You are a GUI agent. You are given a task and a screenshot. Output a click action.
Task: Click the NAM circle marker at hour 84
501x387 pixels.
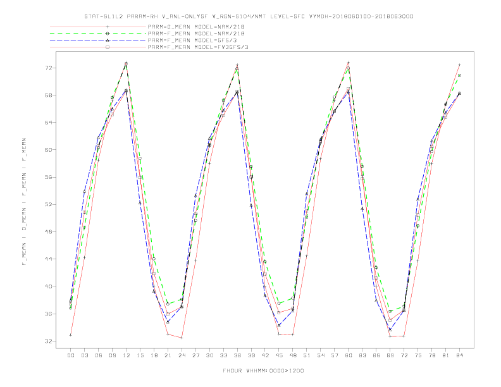click(459, 75)
